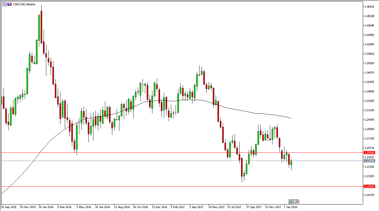Click the 1.31290 value on price scale

click(x=369, y=110)
